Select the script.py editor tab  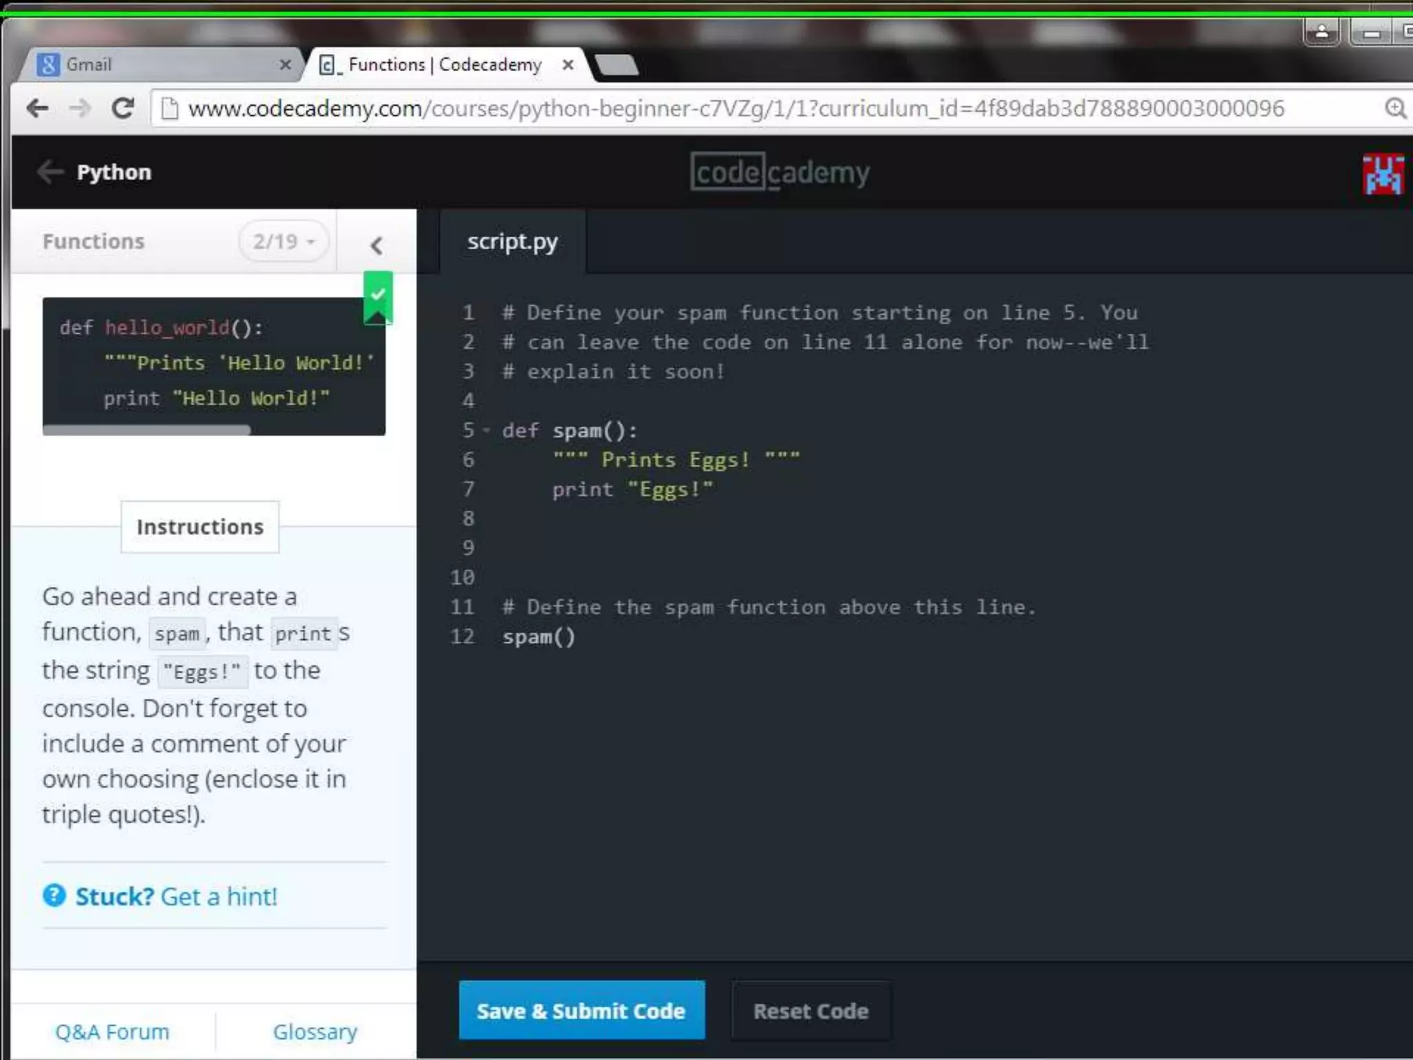tap(513, 242)
